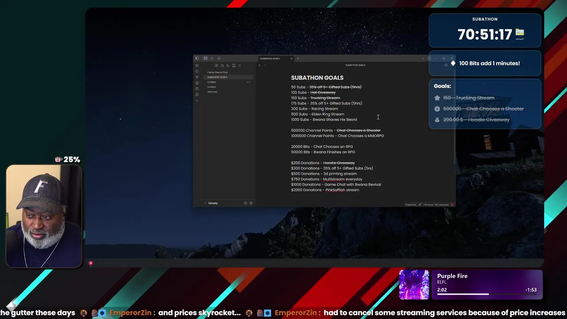Click the $500 Donations - 3d printing stream line

[x=324, y=174]
